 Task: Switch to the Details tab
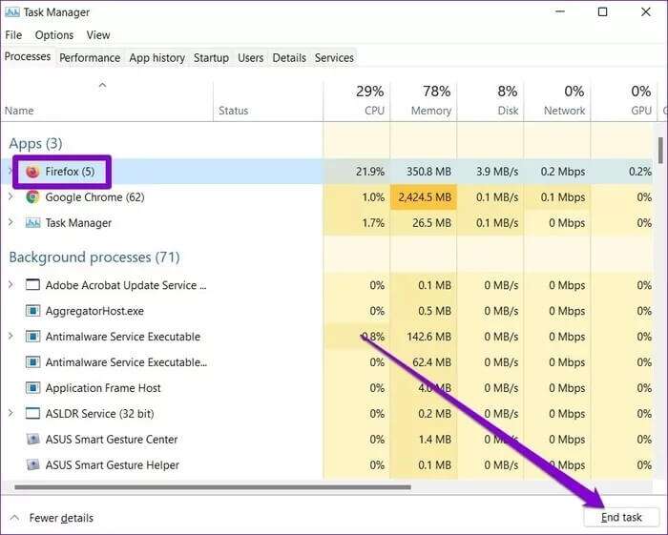289,58
